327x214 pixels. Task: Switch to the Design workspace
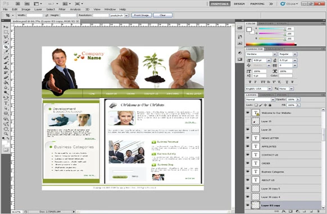coord(239,4)
